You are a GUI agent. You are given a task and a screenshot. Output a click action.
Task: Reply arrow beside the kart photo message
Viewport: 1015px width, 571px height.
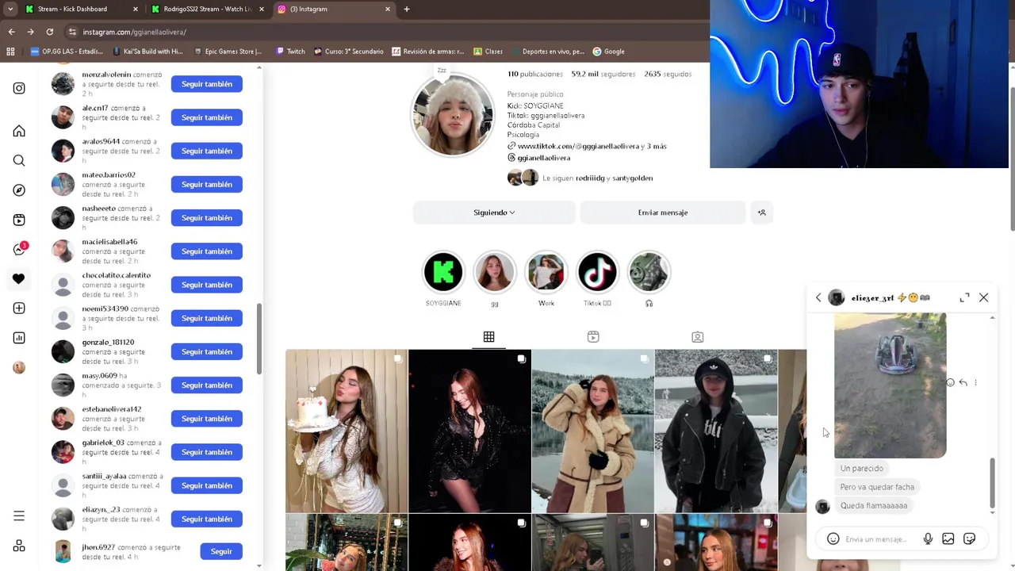tap(963, 382)
